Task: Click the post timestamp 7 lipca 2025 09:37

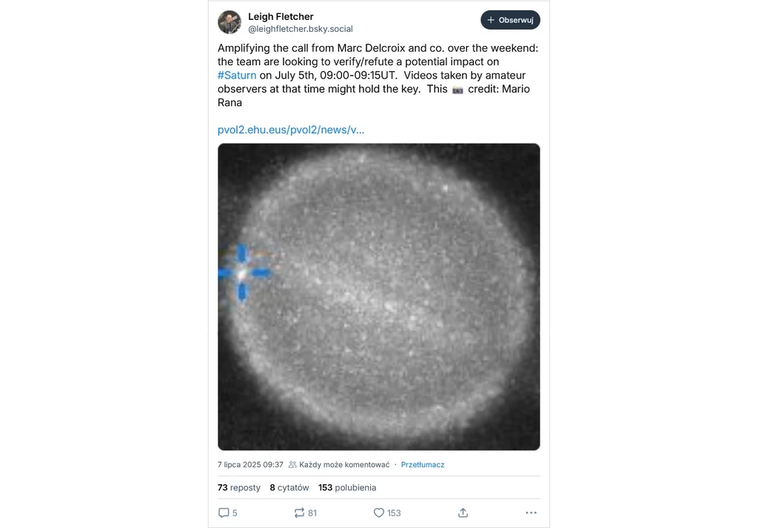Action: (250, 464)
